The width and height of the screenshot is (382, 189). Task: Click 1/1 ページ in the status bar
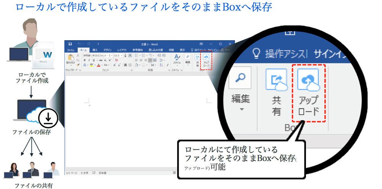click(x=71, y=173)
